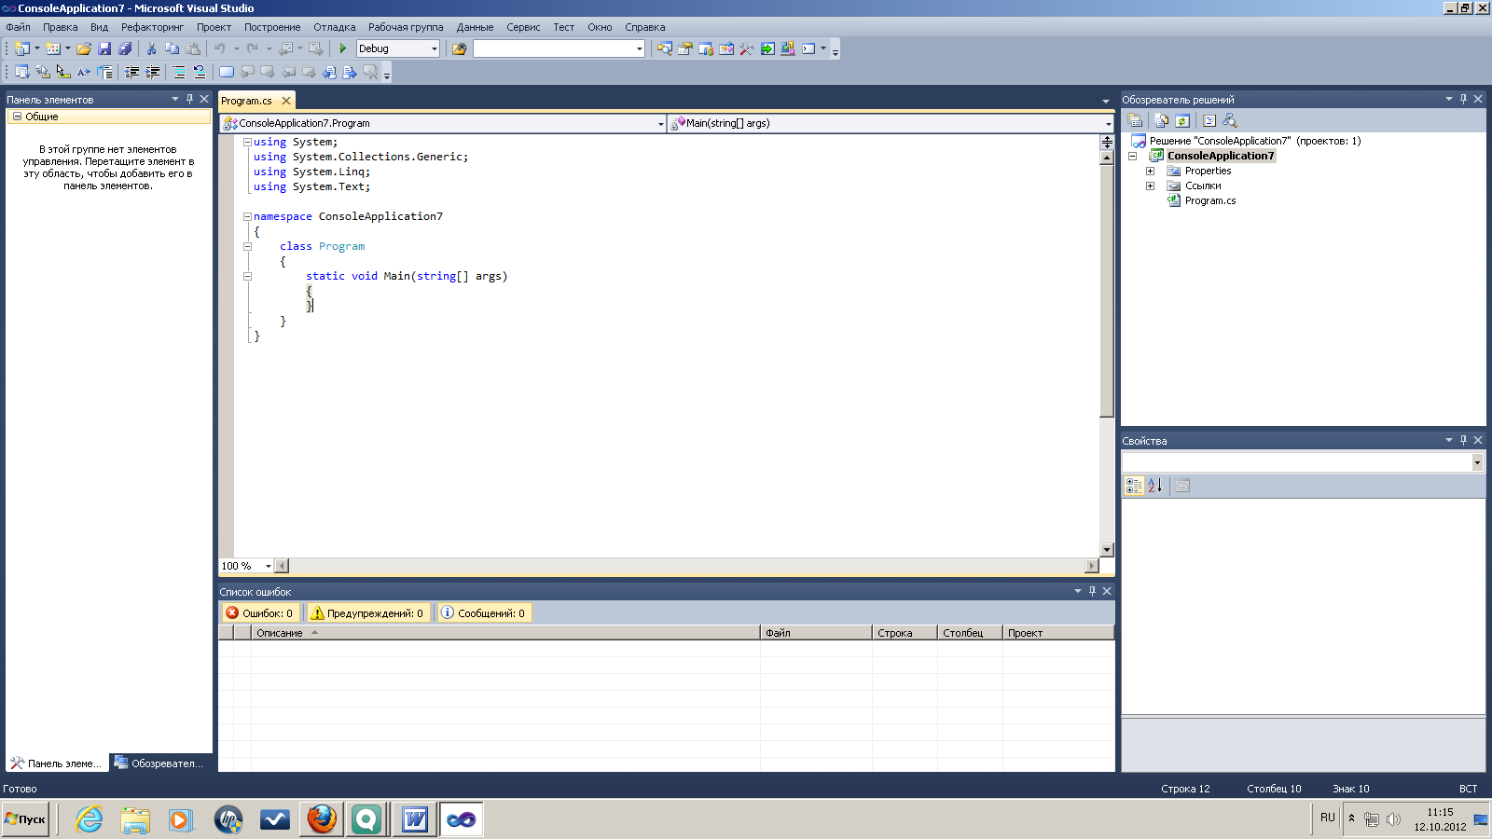Open the Файл menu
The width and height of the screenshot is (1492, 839).
click(x=18, y=27)
